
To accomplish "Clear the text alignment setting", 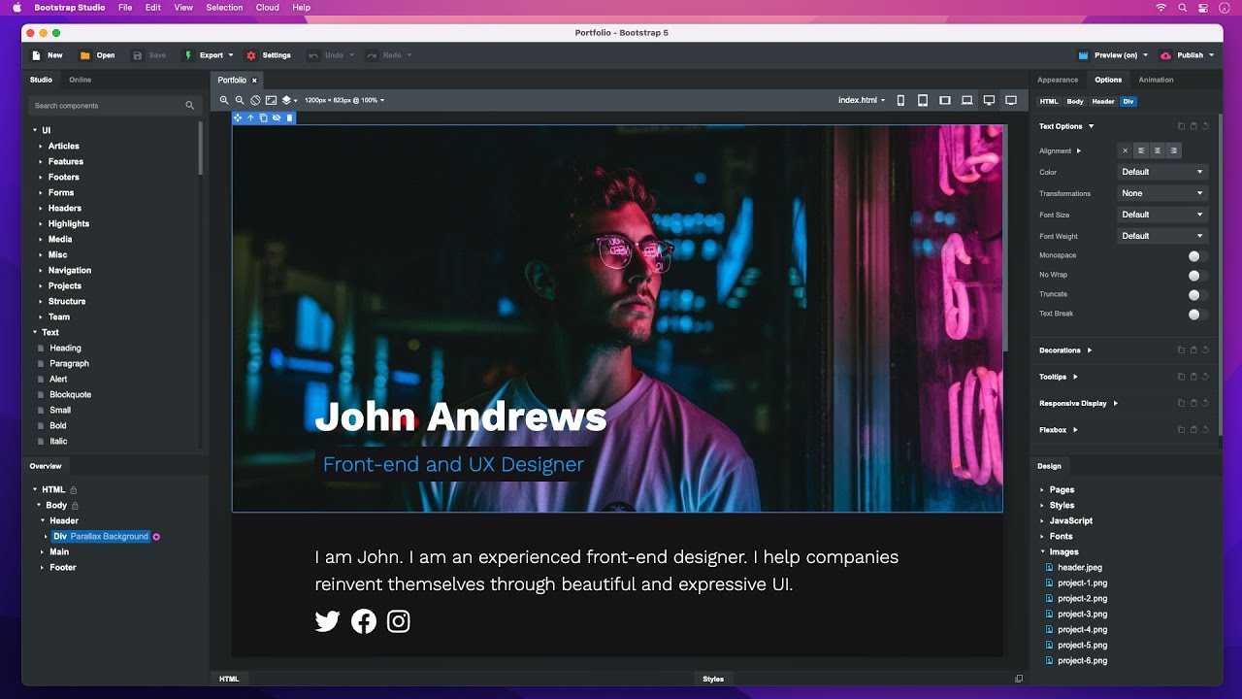I will pos(1125,150).
